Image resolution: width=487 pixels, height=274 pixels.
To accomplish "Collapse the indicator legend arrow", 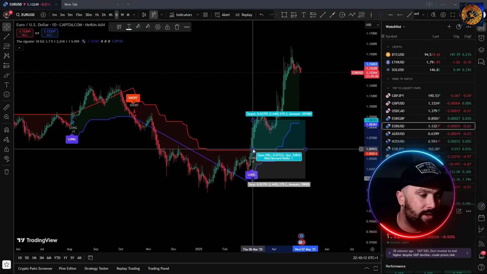I will [x=19, y=48].
